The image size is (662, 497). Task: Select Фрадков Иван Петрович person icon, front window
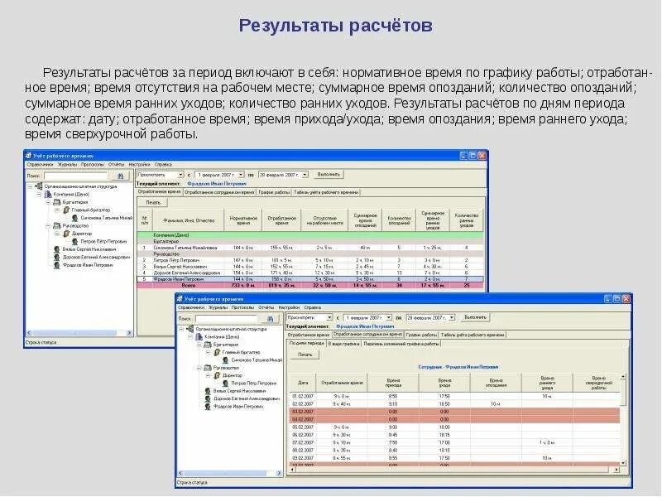[x=208, y=406]
